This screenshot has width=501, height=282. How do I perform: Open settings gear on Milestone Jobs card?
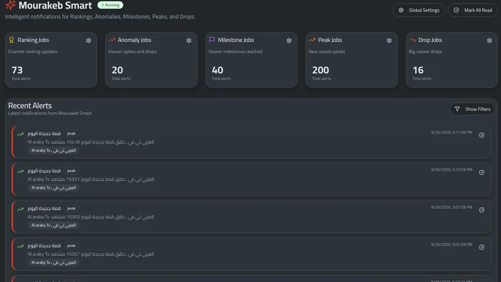pos(289,41)
